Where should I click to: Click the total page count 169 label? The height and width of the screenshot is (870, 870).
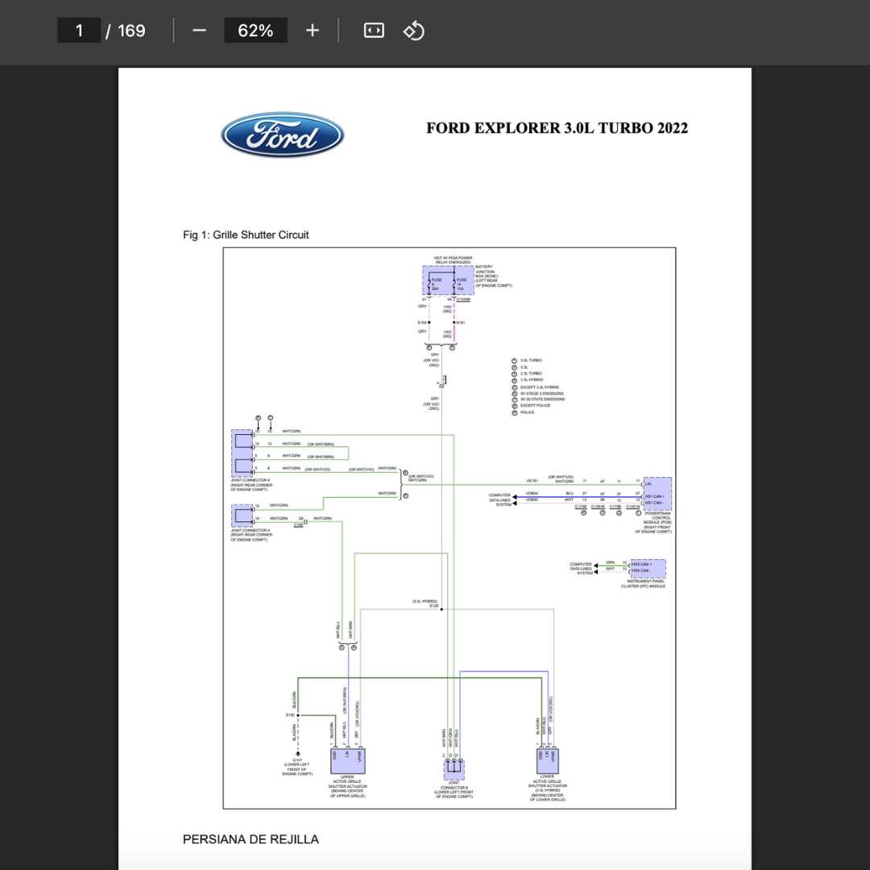[x=131, y=31]
